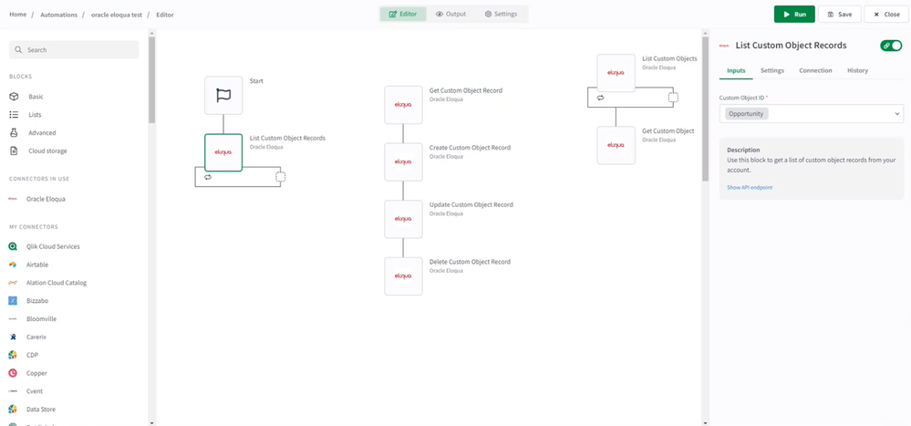Select the Delete Custom Object Record block
Image resolution: width=911 pixels, height=426 pixels.
403,276
